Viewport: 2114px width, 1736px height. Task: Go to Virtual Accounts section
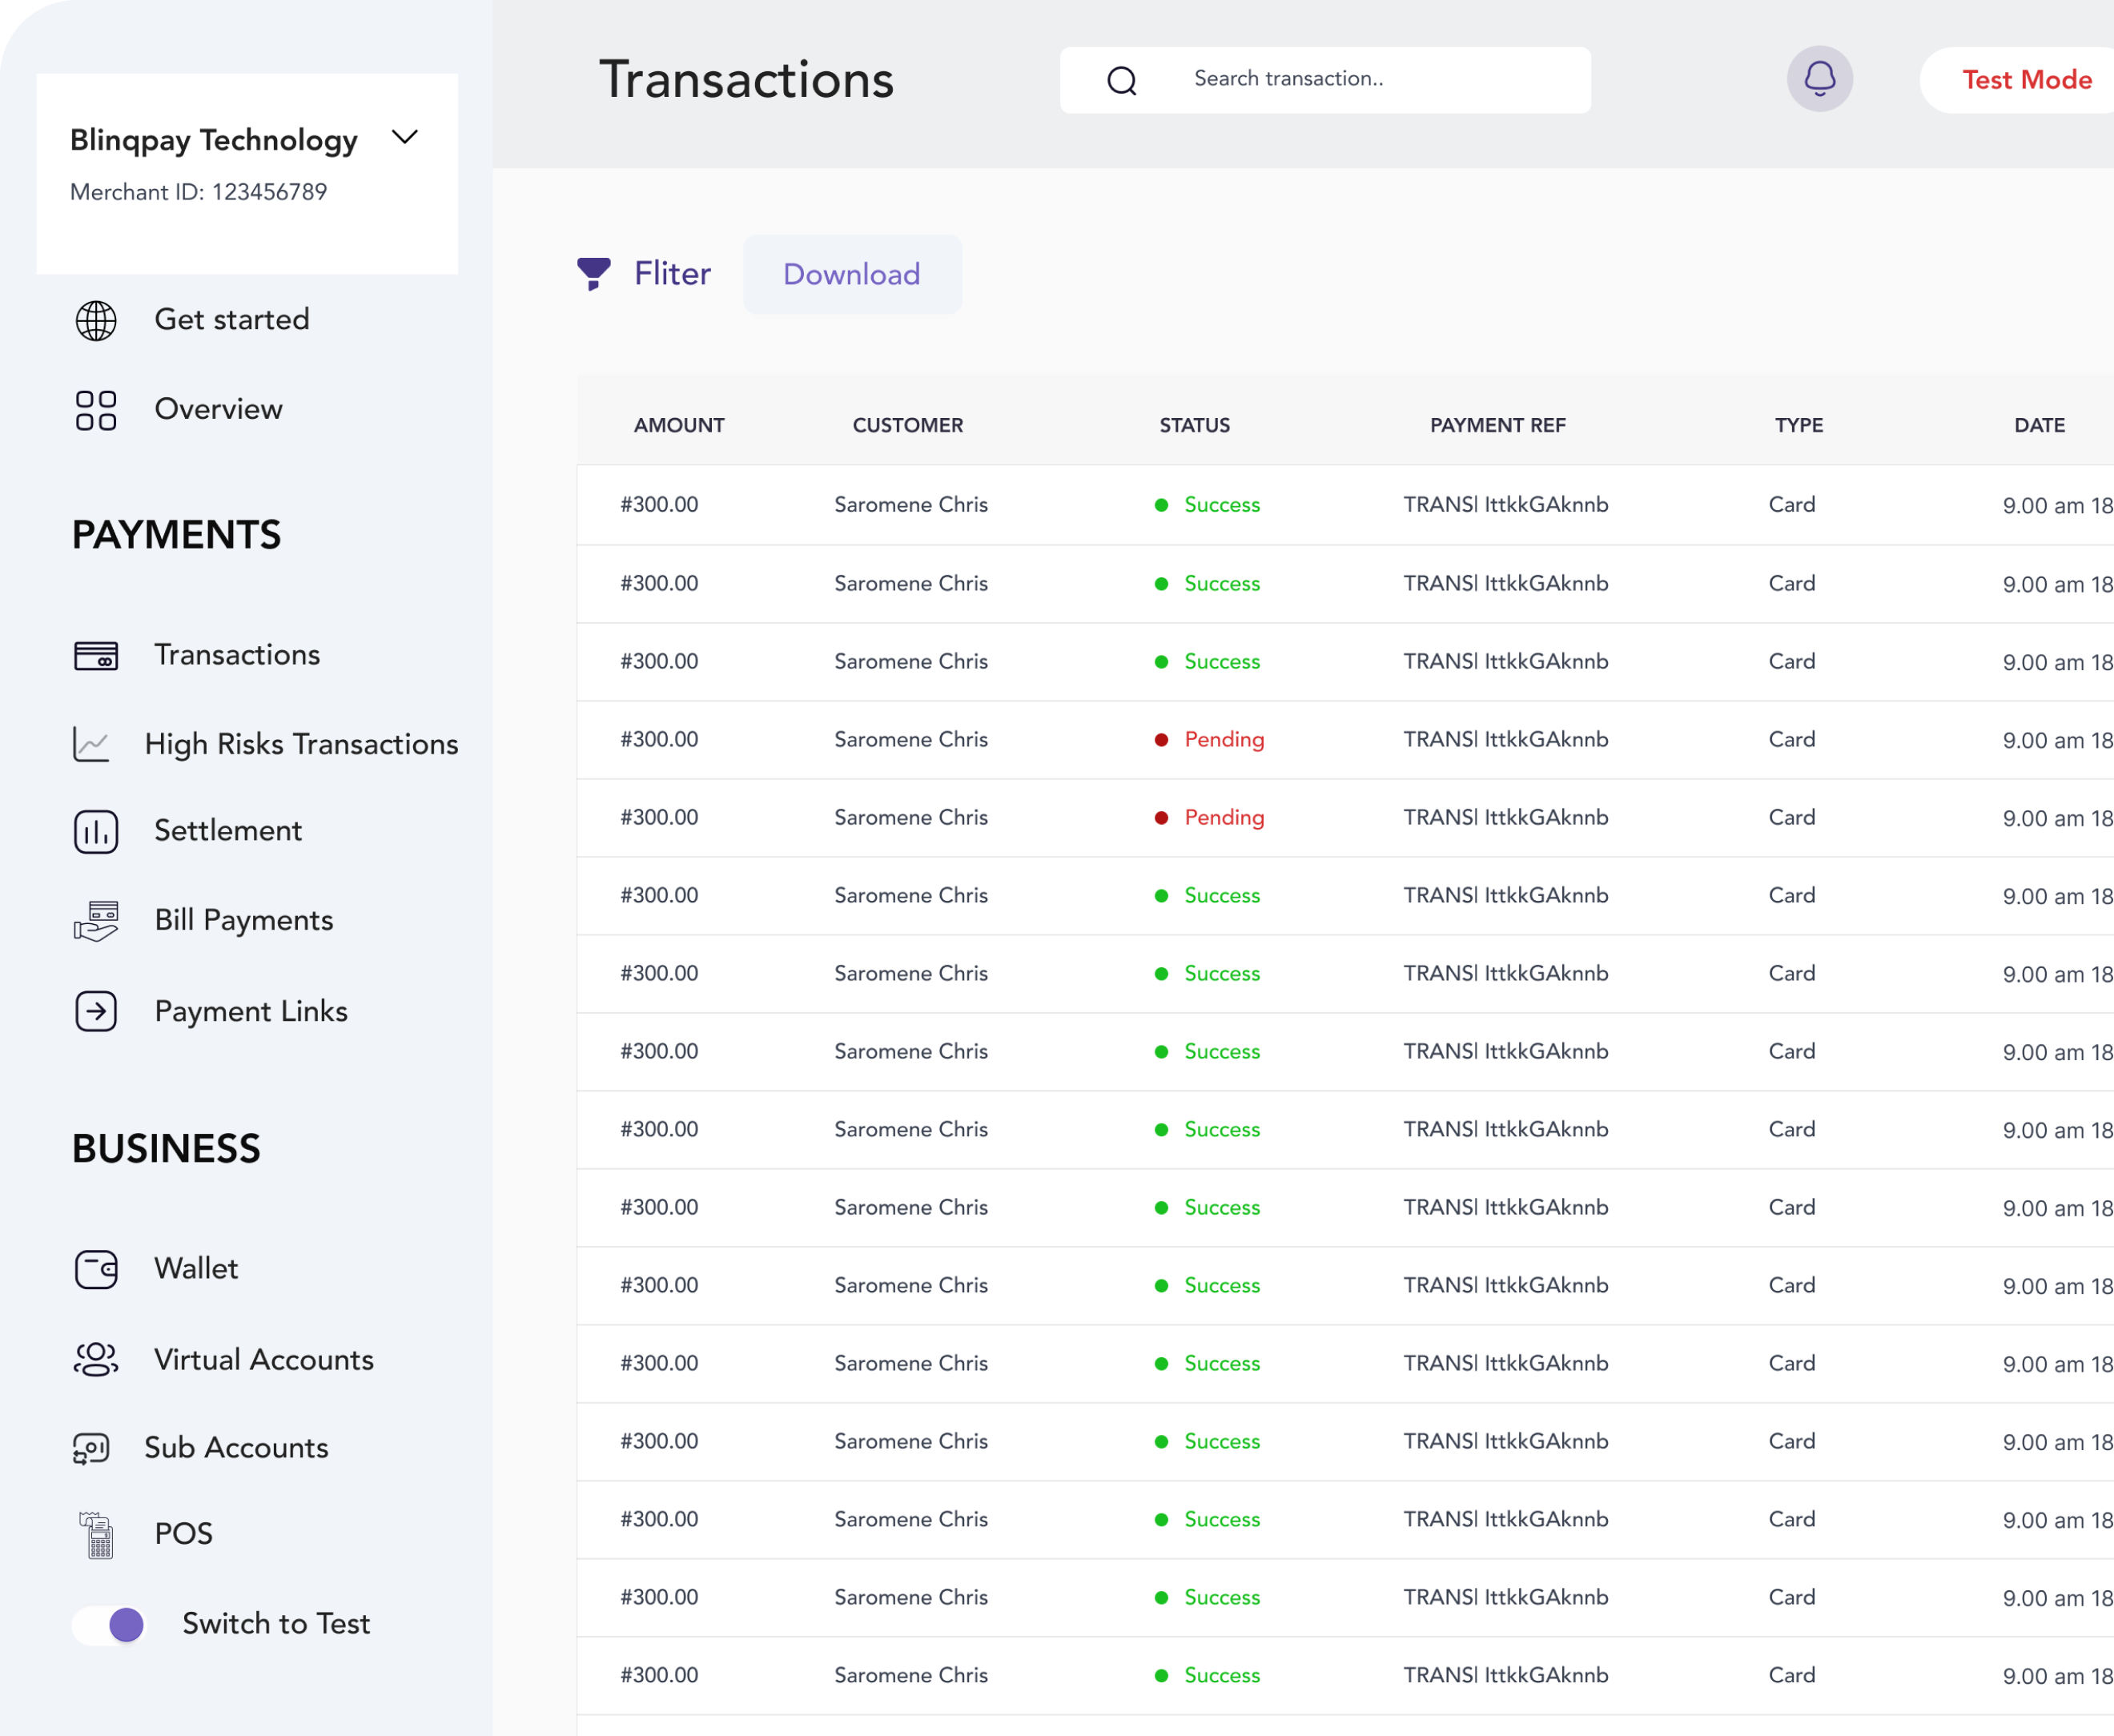point(263,1360)
